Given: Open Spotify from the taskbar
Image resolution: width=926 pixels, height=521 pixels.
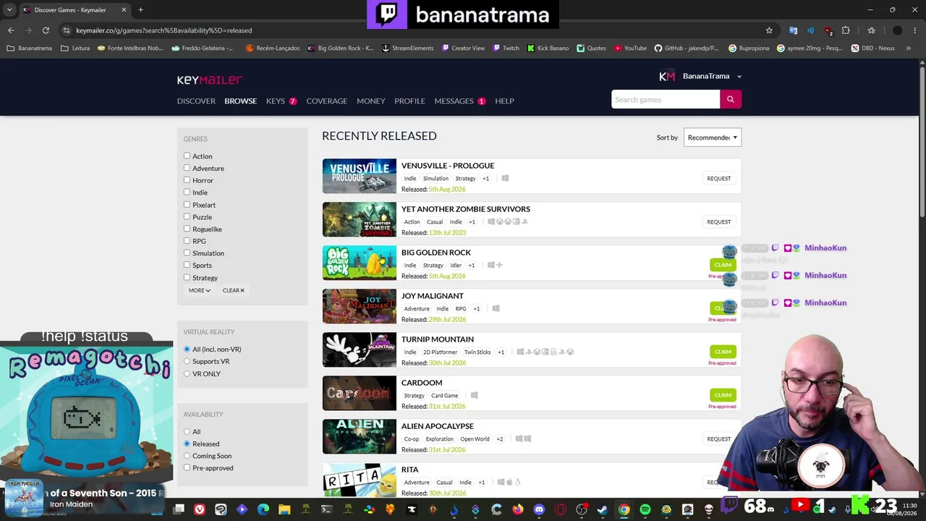Looking at the screenshot, I should point(645,509).
